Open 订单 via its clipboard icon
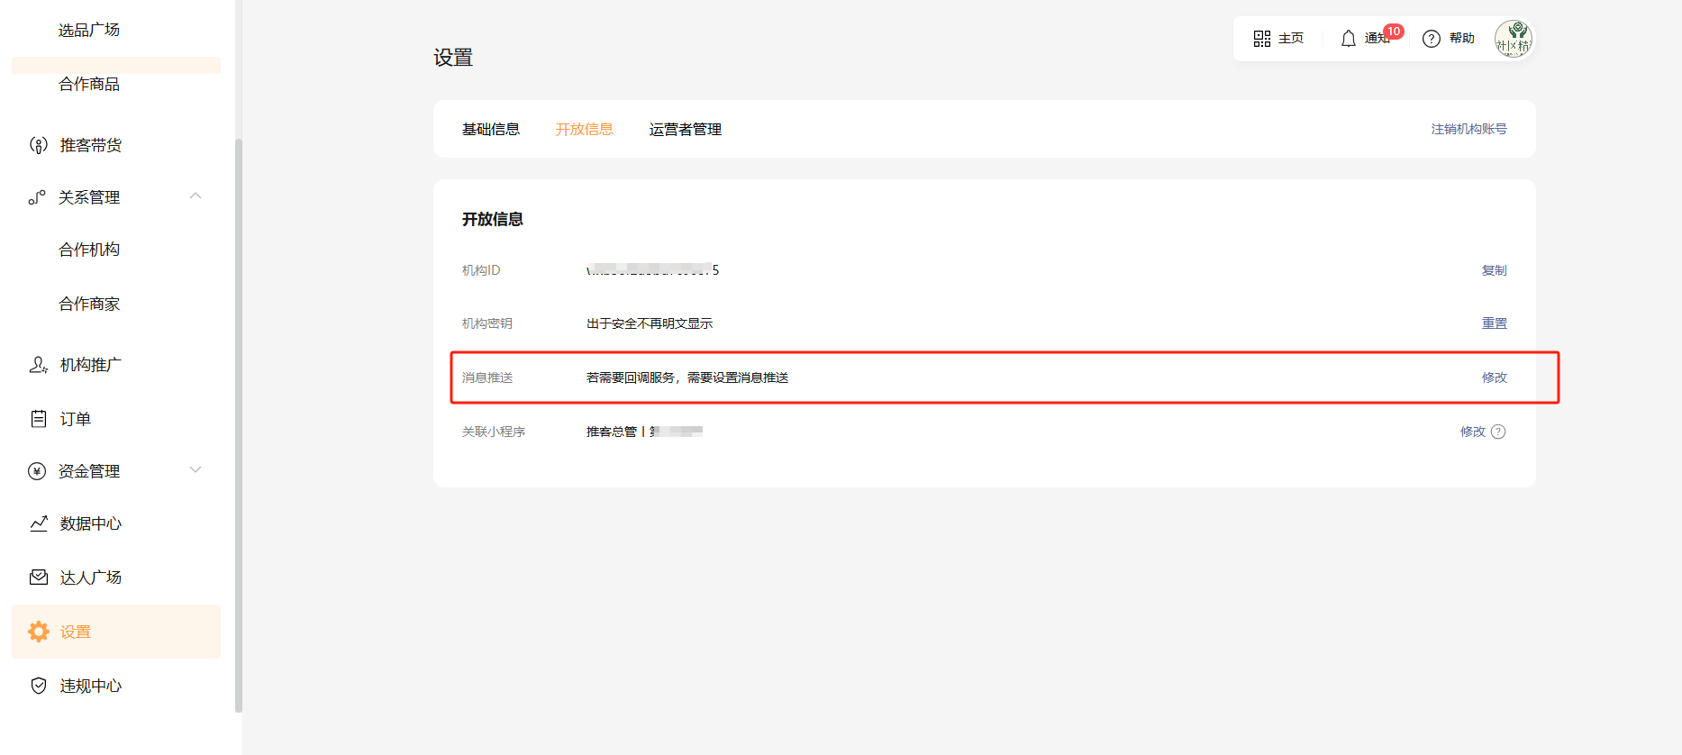Screen dimensions: 1682x755 coord(38,419)
